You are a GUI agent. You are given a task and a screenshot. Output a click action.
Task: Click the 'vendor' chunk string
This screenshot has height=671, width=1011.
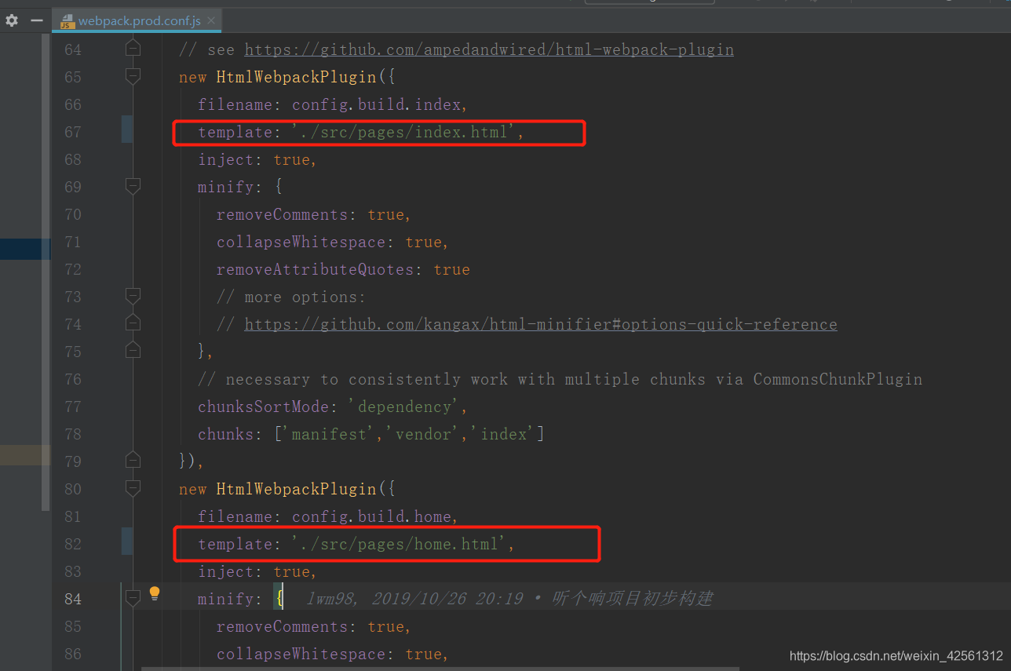click(424, 434)
